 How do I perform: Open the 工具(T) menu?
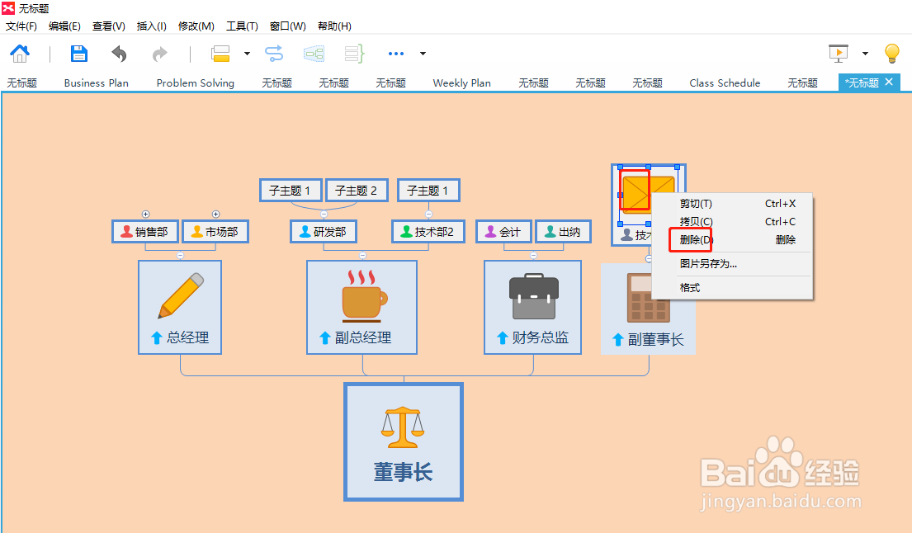242,26
